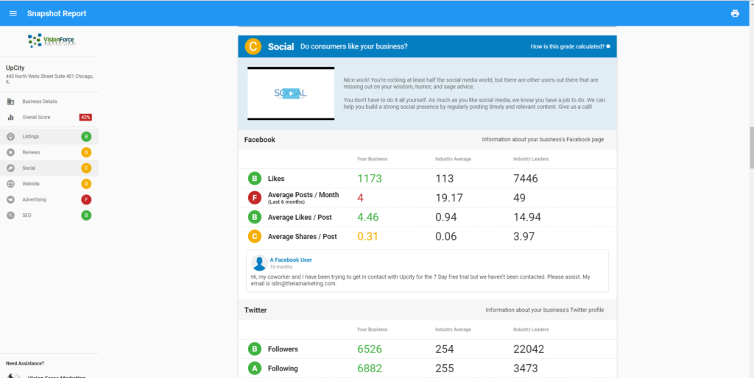Click the '10 months' post timestamp

coord(281,266)
